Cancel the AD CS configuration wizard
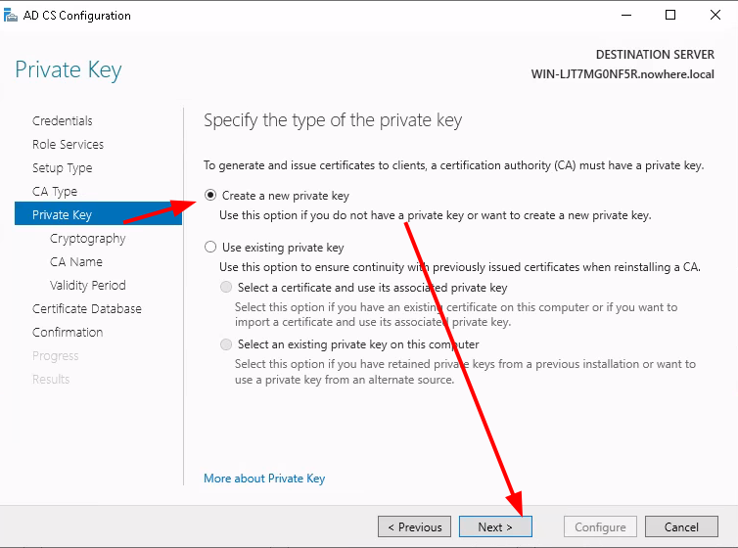The width and height of the screenshot is (738, 548). coord(681,526)
